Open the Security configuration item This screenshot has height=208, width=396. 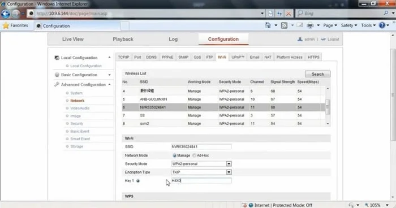point(76,123)
